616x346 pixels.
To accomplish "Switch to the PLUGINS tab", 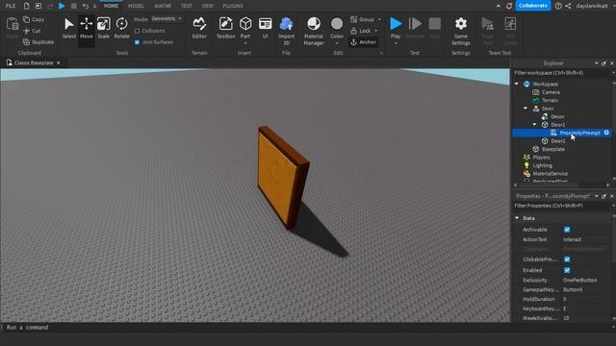I will pyautogui.click(x=233, y=6).
